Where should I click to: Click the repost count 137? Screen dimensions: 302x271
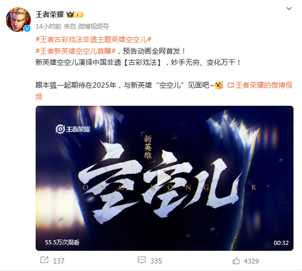(x=58, y=261)
